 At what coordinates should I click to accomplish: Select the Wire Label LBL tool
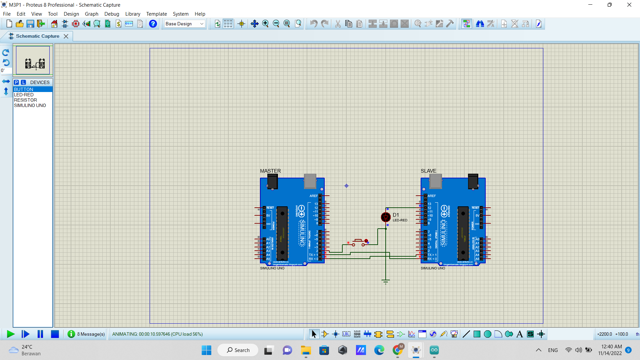[346, 334]
